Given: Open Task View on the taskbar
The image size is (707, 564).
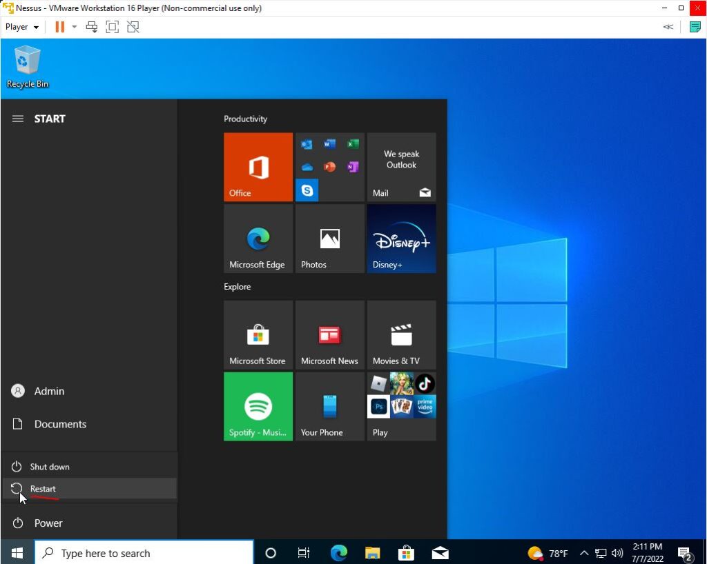Looking at the screenshot, I should pyautogui.click(x=304, y=553).
